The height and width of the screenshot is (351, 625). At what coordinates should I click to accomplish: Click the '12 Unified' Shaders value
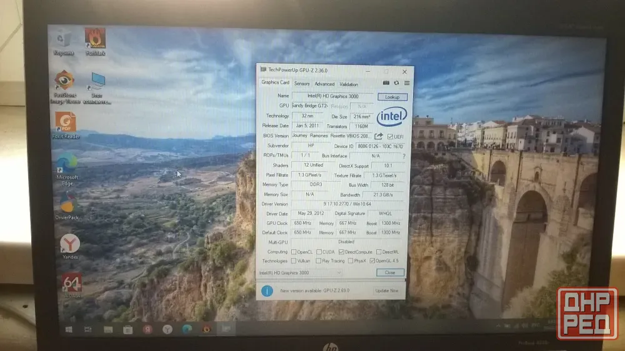click(313, 165)
